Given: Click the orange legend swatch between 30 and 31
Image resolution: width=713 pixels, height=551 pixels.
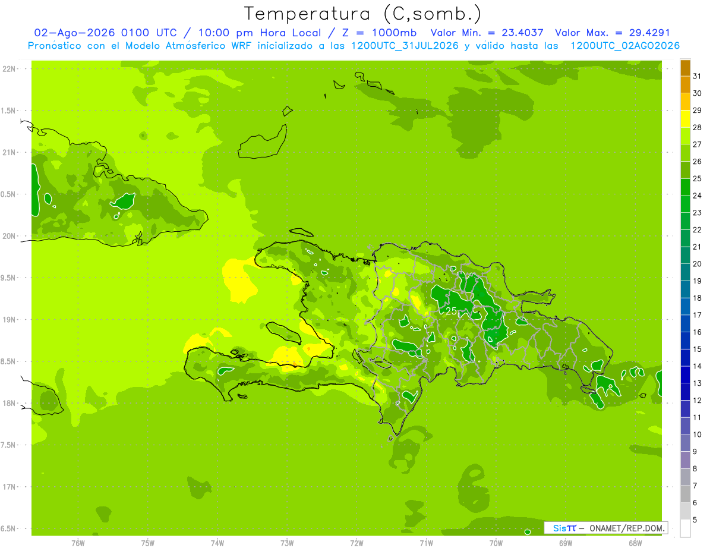Looking at the screenshot, I should [685, 84].
